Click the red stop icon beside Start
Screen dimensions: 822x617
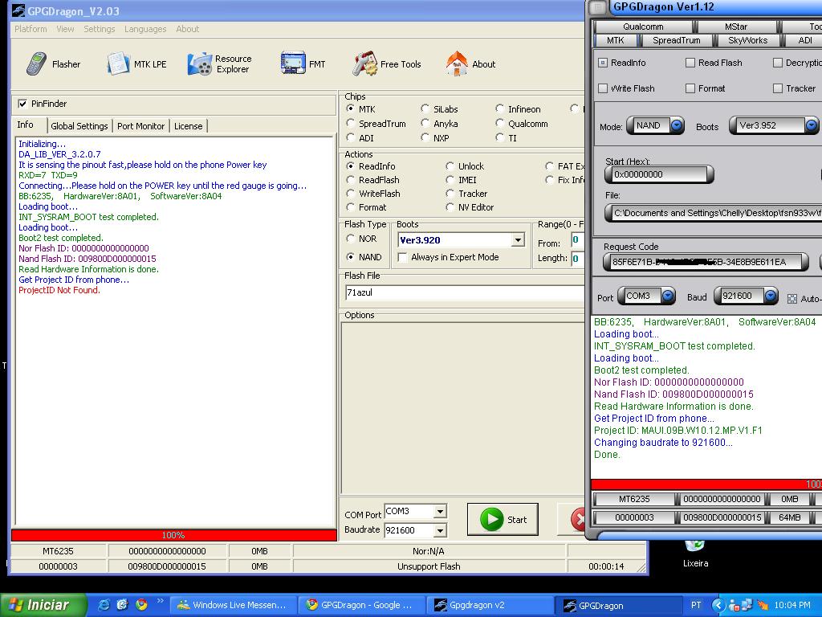pyautogui.click(x=578, y=520)
